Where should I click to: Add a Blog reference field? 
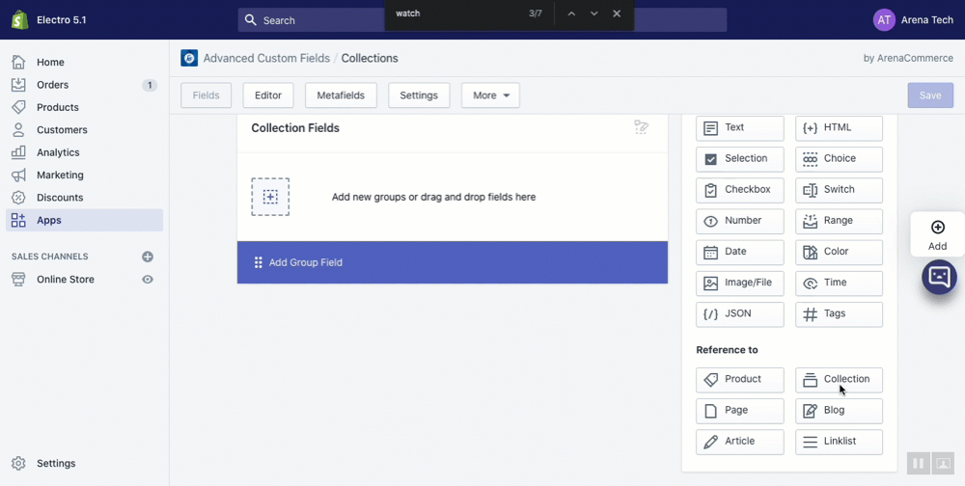coord(839,411)
